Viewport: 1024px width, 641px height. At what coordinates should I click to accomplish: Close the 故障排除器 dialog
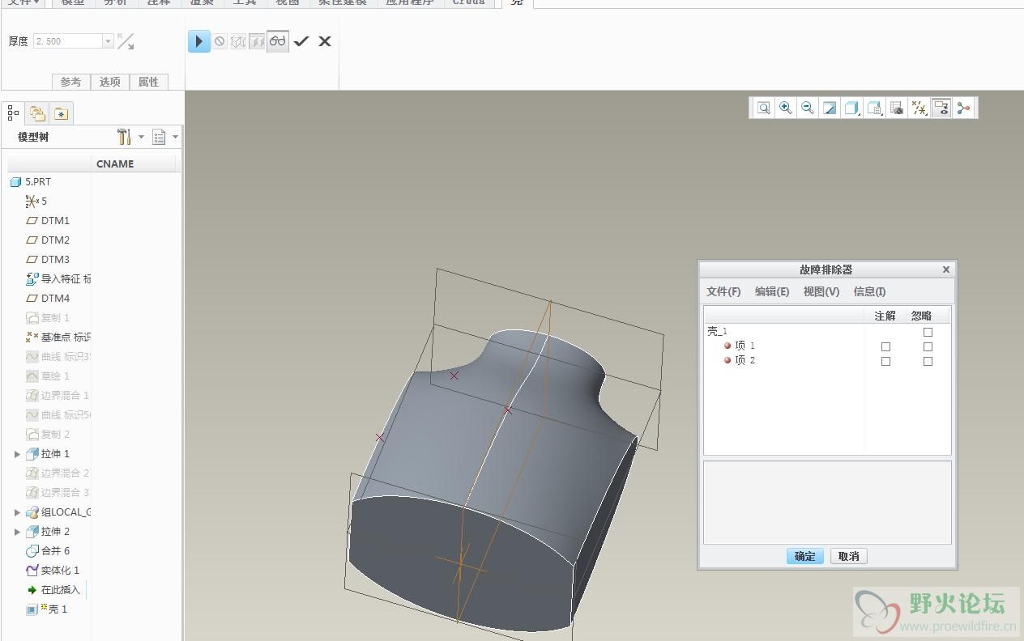(x=945, y=270)
